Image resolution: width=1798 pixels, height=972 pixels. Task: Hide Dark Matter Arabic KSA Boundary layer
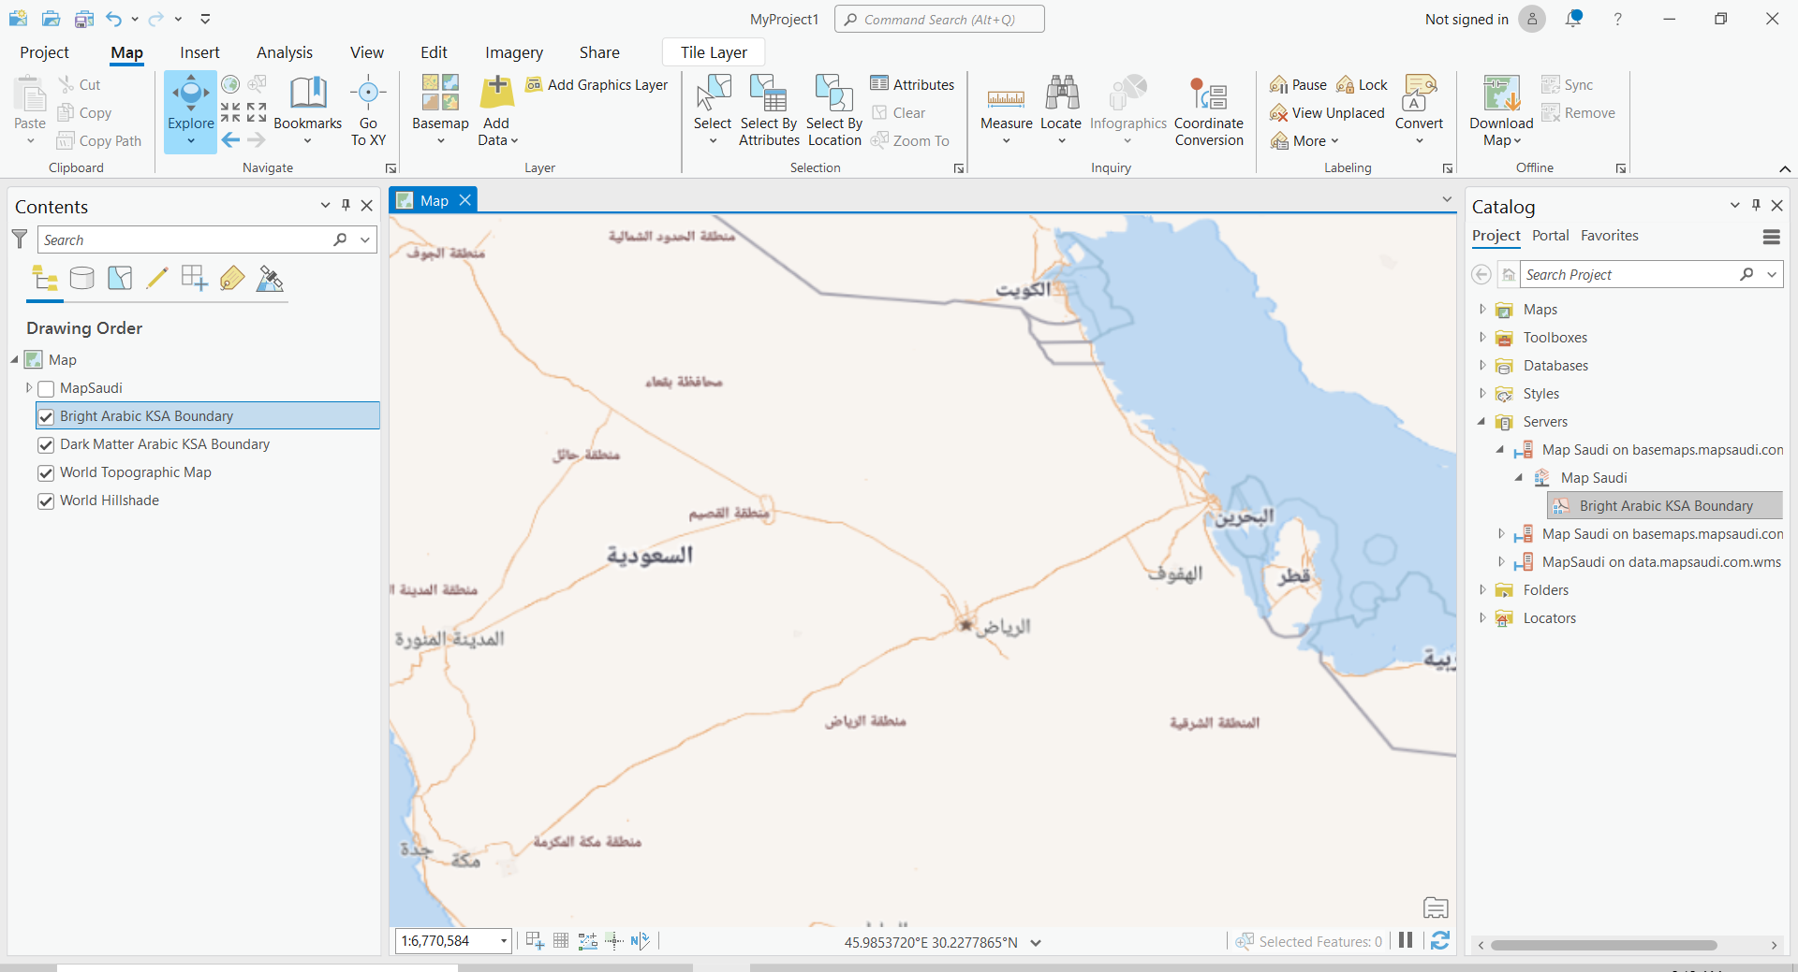click(x=46, y=444)
